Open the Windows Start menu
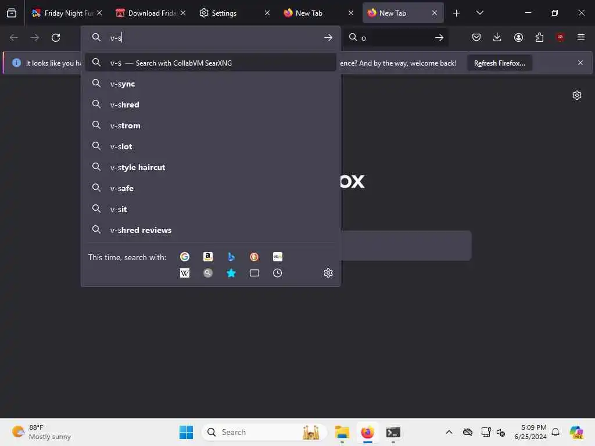The height and width of the screenshot is (446, 595). pos(186,432)
